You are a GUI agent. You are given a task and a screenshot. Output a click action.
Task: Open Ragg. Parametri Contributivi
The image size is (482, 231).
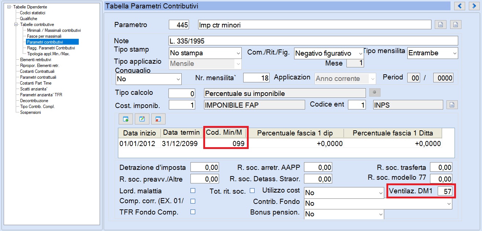(x=51, y=48)
